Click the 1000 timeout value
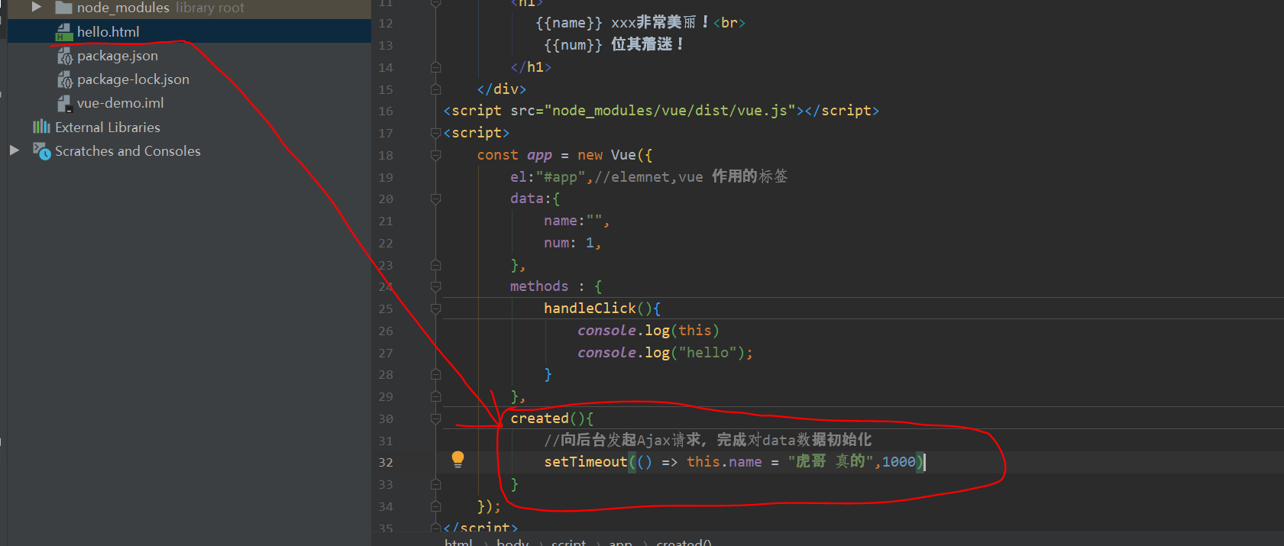Screen dimensions: 1284x546 898,462
